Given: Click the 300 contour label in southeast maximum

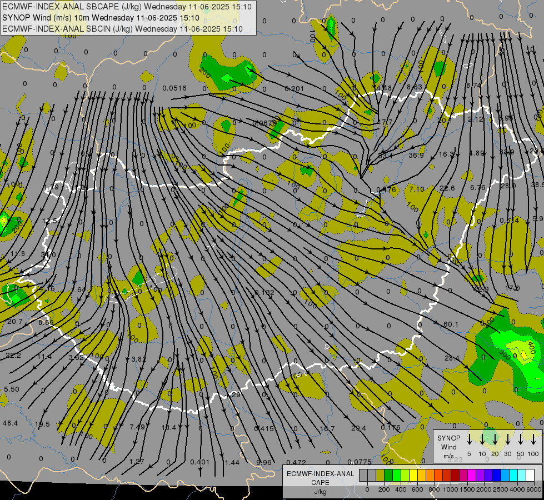Looking at the screenshot, I should click(x=505, y=353).
